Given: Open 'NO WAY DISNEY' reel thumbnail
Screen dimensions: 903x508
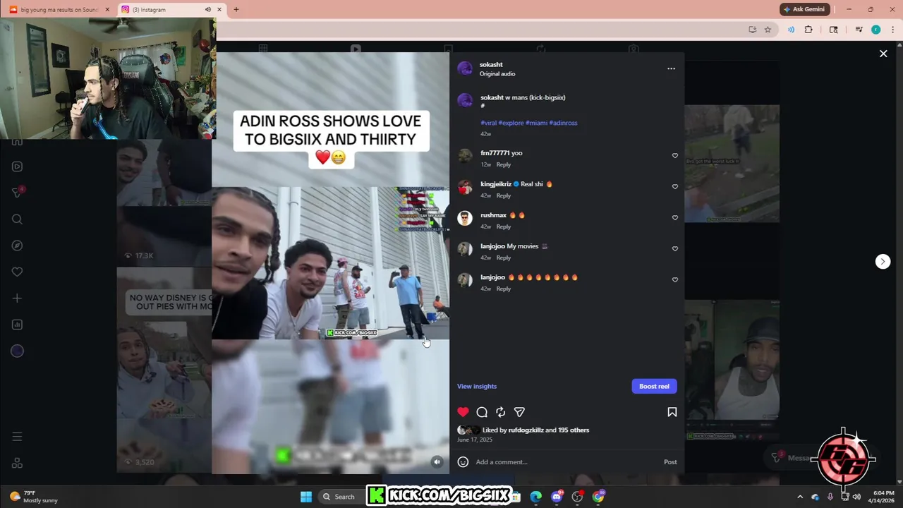Looking at the screenshot, I should point(164,370).
